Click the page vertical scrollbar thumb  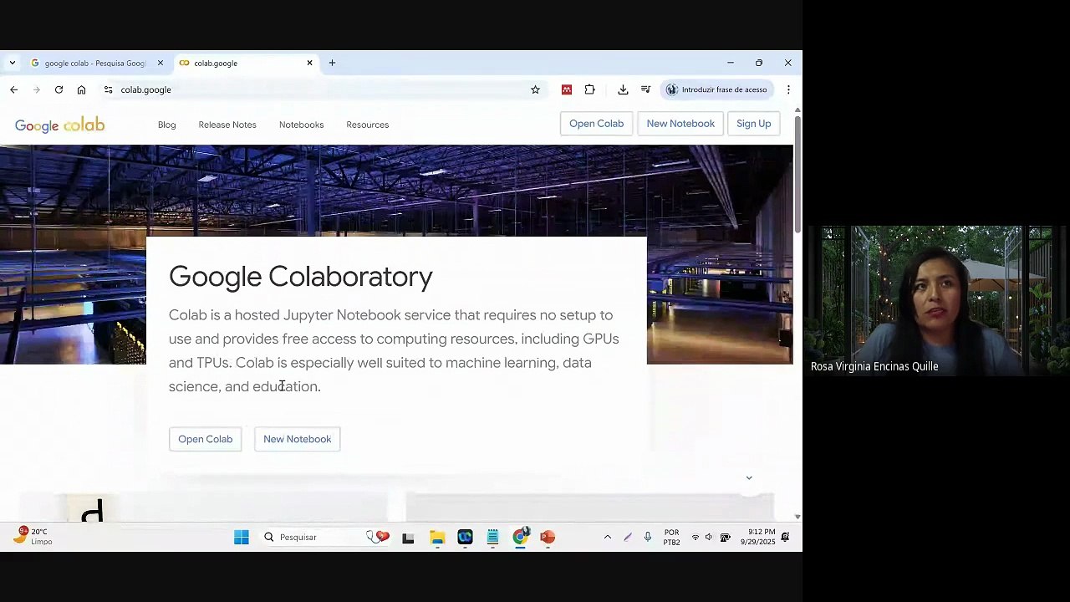point(797,173)
